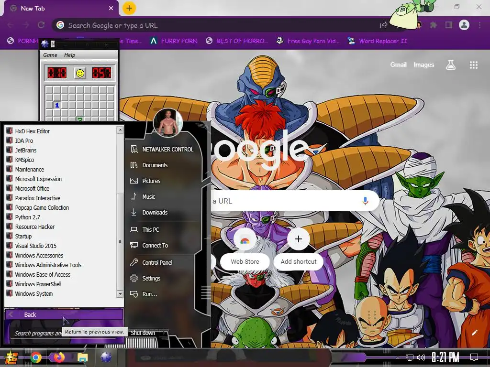Click the user account picture

168,123
